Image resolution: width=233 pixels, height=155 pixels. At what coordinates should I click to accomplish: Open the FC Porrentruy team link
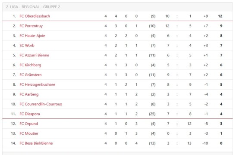click(x=31, y=26)
